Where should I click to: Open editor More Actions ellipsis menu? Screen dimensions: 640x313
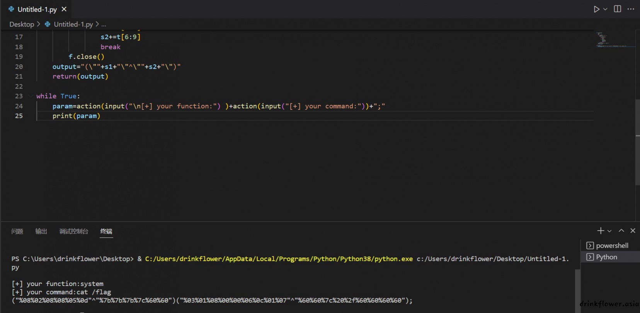[x=631, y=9]
